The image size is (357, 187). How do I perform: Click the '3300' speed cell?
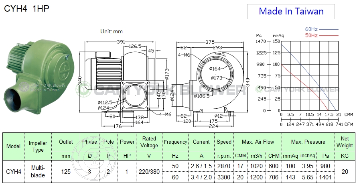(224, 177)
